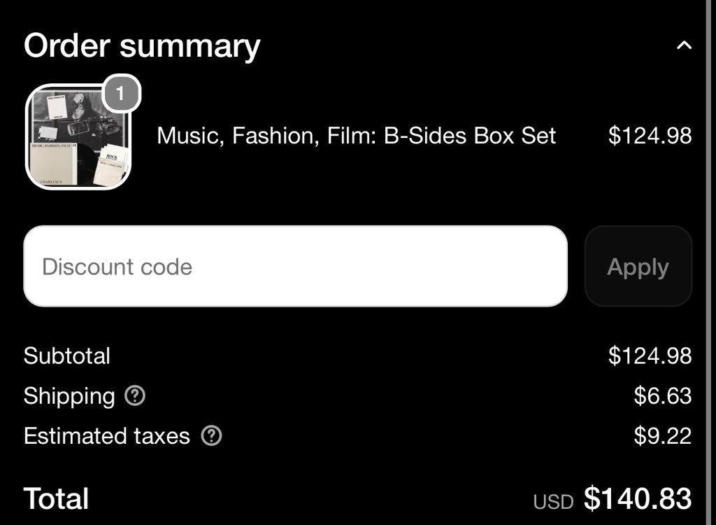Click the Estimated taxes label
The height and width of the screenshot is (525, 716).
pos(107,436)
